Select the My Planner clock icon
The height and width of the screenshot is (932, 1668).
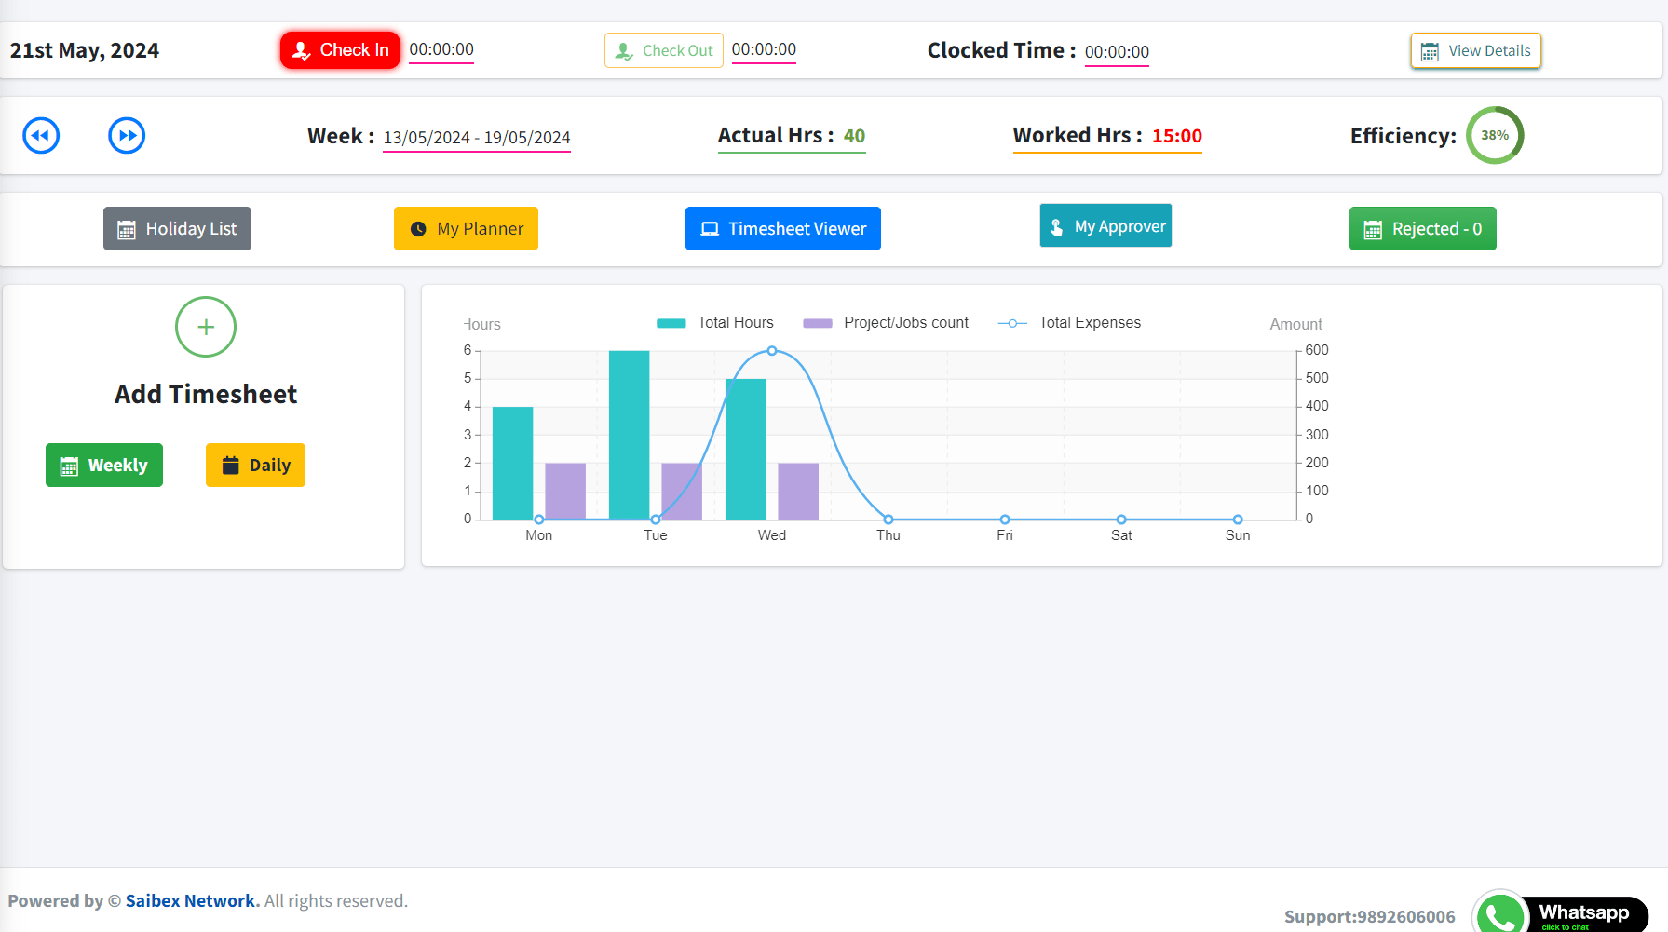(x=419, y=228)
